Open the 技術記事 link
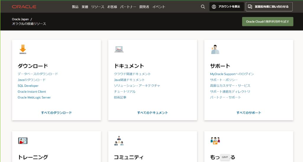The width and height of the screenshot is (303, 162). click(x=120, y=97)
